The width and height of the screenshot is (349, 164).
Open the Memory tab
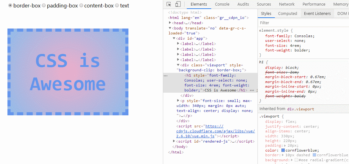pyautogui.click(x=341, y=4)
